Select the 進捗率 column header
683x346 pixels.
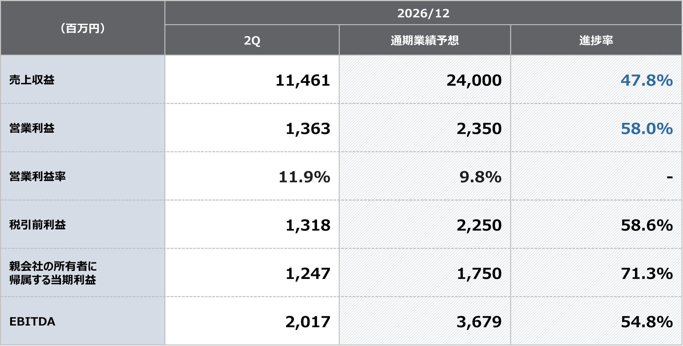(596, 40)
